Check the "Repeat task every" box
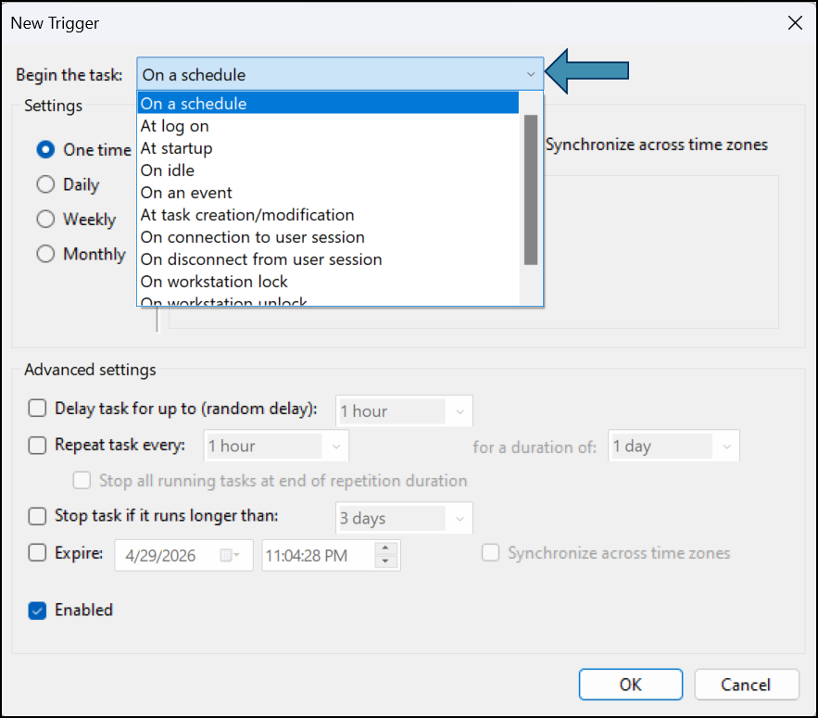 point(38,445)
